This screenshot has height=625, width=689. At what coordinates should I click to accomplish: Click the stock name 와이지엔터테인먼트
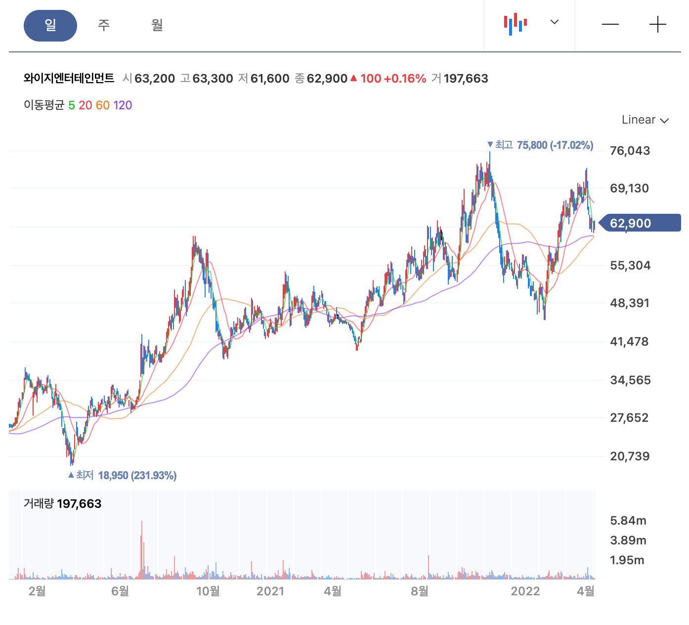click(x=69, y=78)
